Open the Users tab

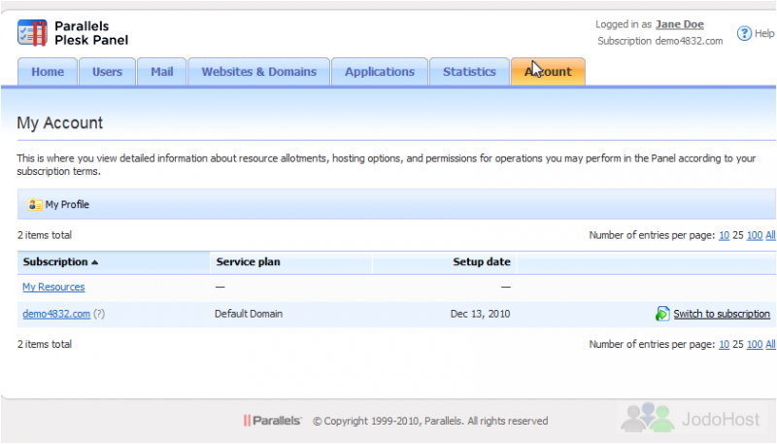[x=107, y=72]
